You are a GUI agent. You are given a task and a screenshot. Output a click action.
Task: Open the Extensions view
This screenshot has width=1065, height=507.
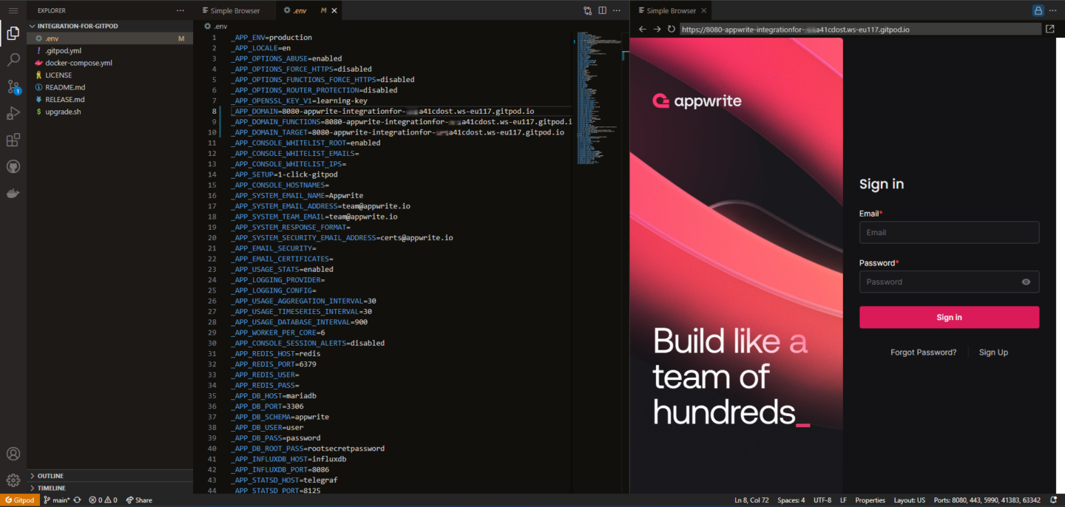(13, 140)
